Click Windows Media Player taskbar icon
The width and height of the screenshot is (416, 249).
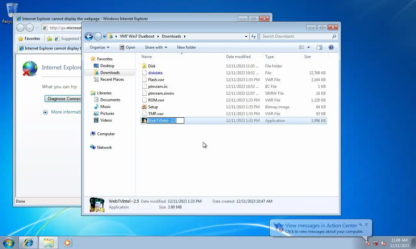click(x=68, y=243)
